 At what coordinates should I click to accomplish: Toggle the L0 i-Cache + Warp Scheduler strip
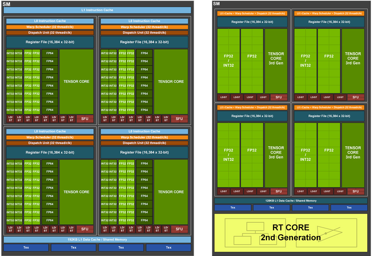[x=252, y=13]
